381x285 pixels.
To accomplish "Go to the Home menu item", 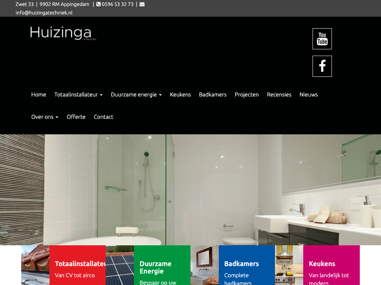I will [39, 95].
